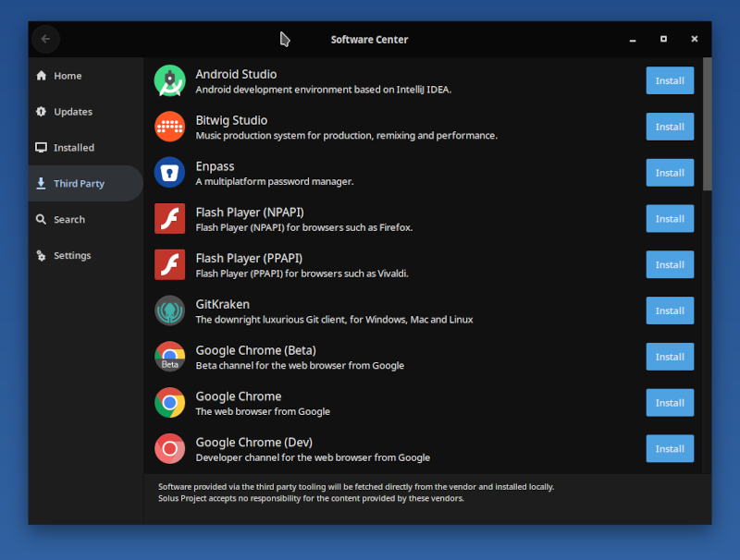Screen dimensions: 740x560
Task: Click 'Music production system' description text
Action: pos(346,136)
